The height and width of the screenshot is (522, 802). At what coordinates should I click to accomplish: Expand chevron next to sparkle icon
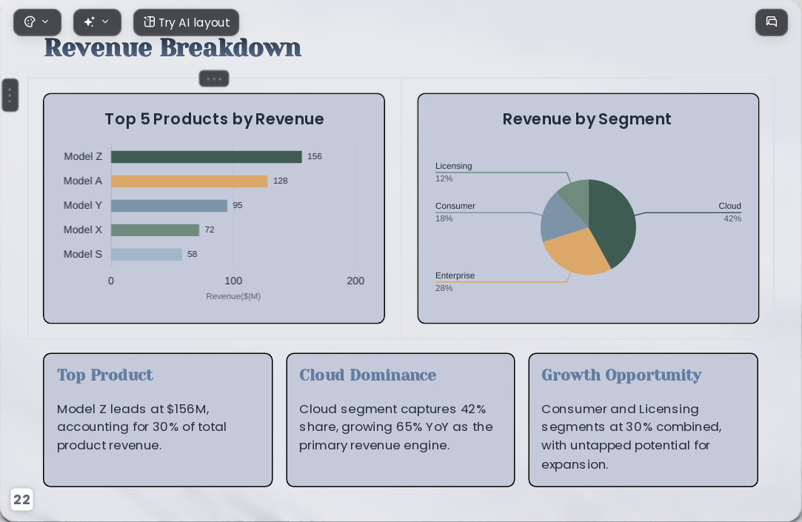click(x=105, y=22)
